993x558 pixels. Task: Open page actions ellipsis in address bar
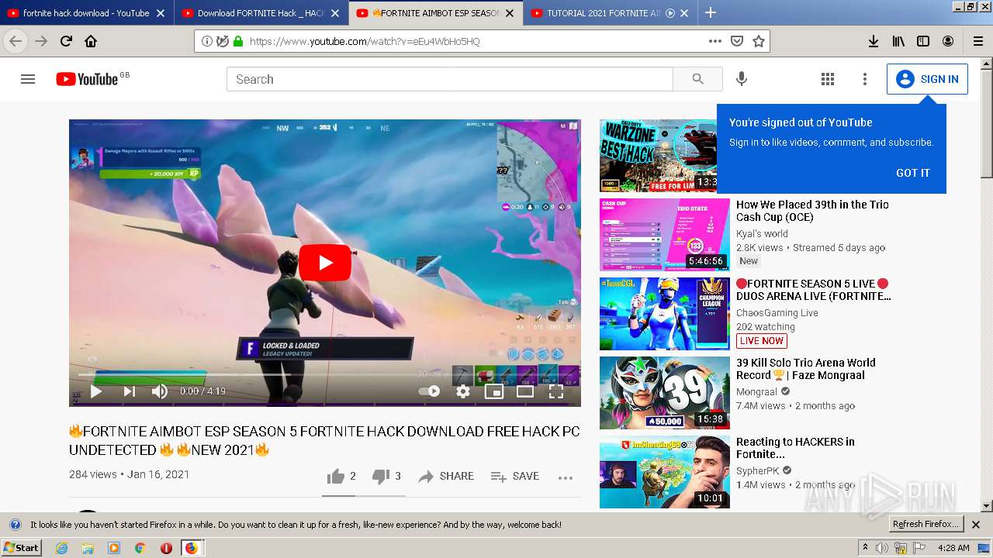click(x=714, y=41)
